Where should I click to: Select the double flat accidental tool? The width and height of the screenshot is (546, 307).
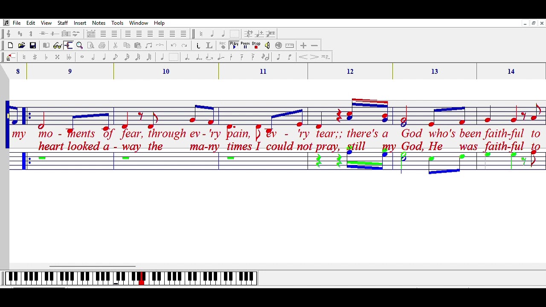(x=69, y=57)
